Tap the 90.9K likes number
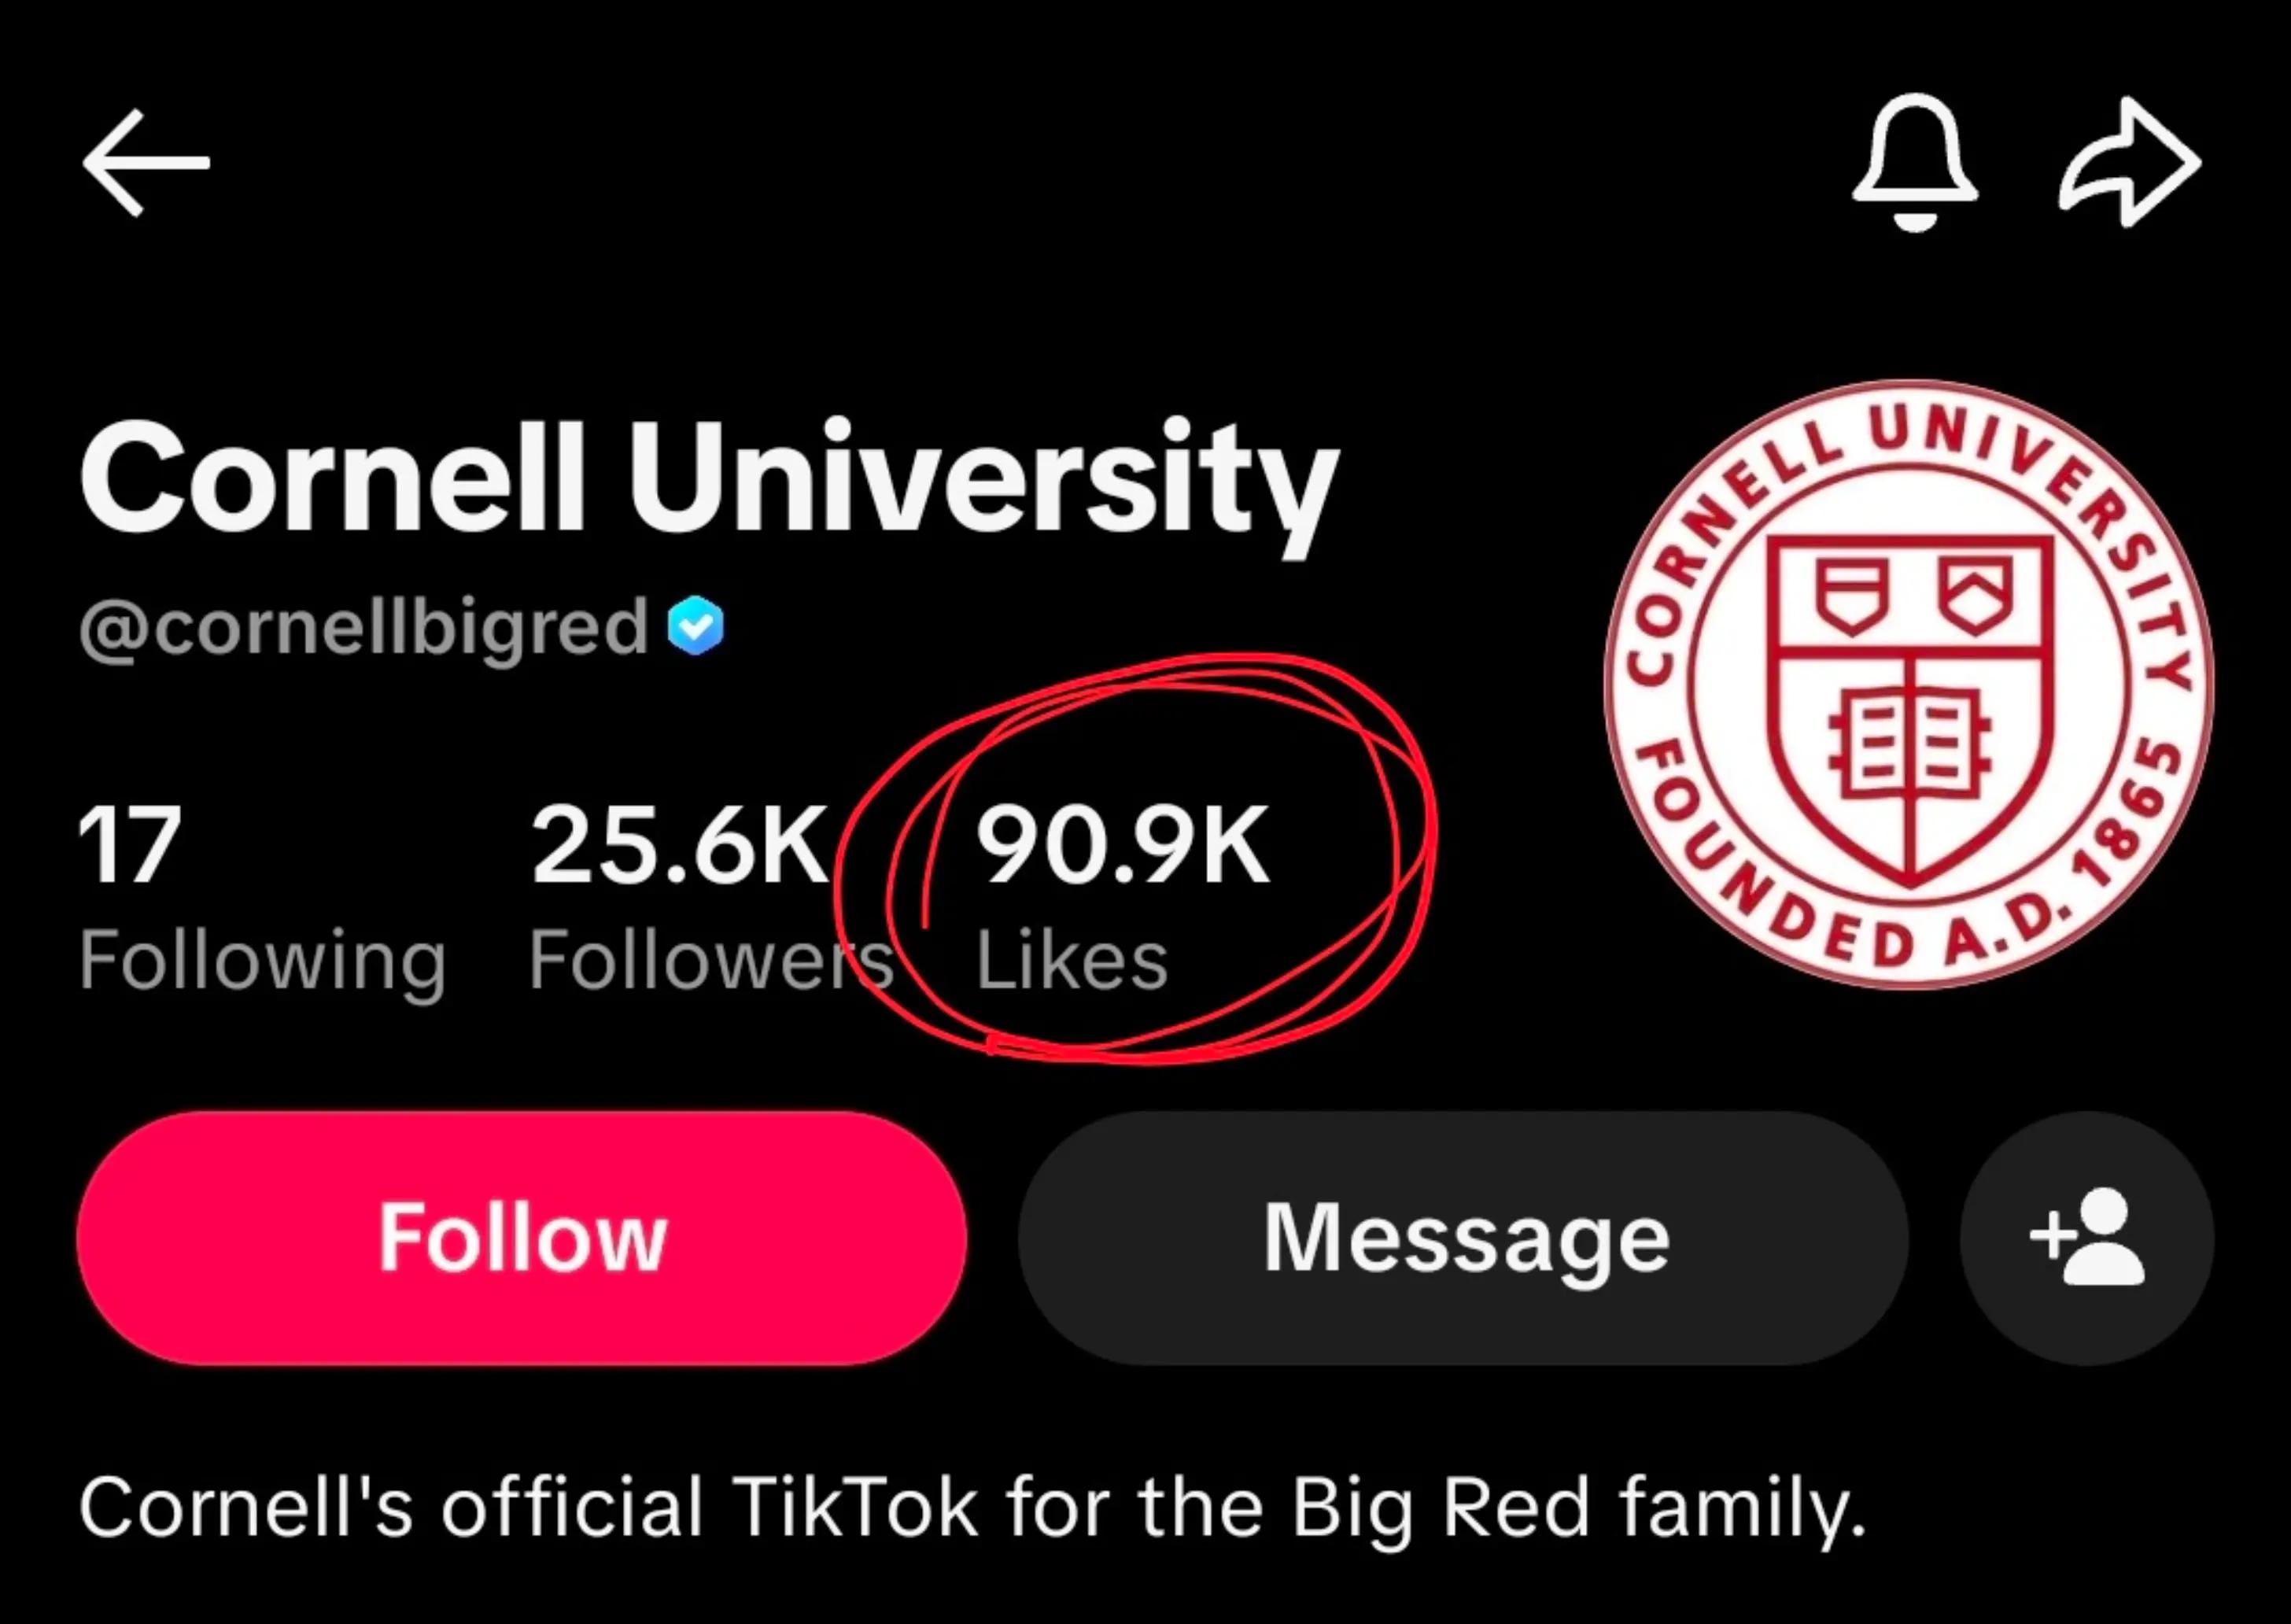 point(1123,846)
